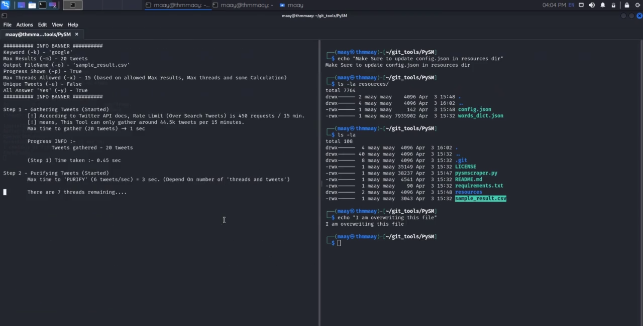
Task: Click the block cursor in left terminal pane
Action: click(x=5, y=192)
